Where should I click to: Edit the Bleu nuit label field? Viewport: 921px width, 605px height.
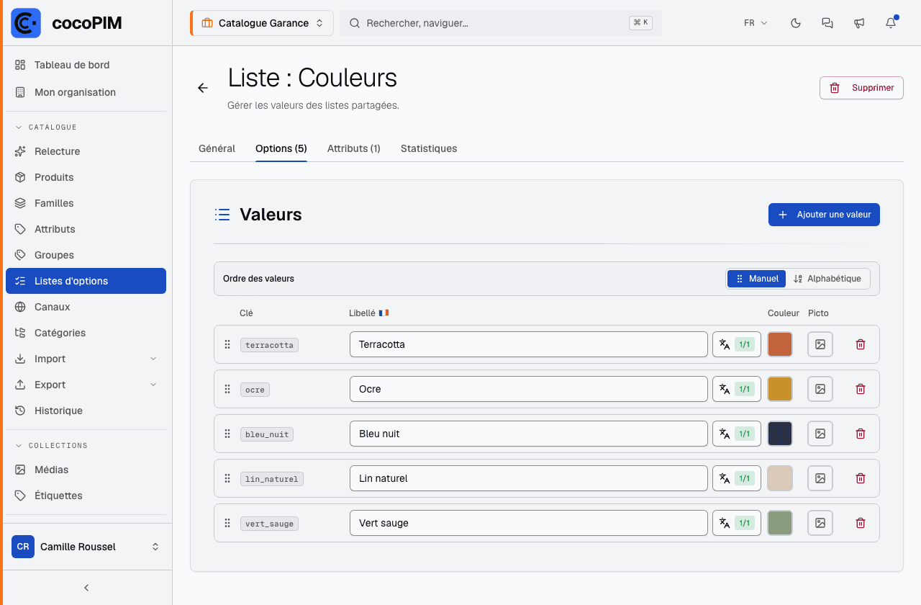529,434
